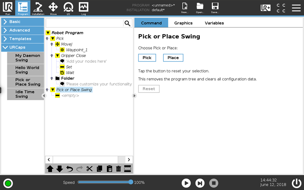Cut the selected node with scissors icon

[x=89, y=169]
